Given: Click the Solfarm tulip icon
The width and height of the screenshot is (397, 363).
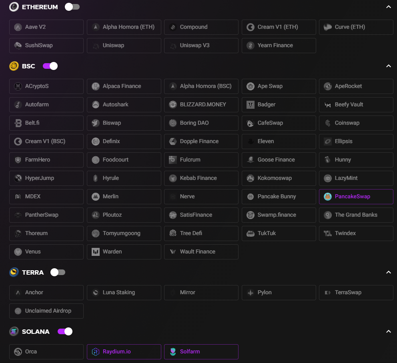Looking at the screenshot, I should (173, 352).
